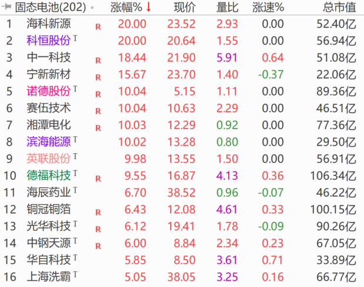Select stock 铜冠铜箔 in row 12

coord(49,209)
